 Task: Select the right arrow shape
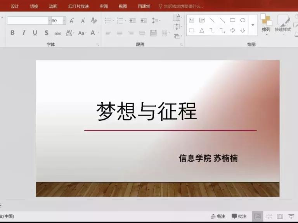[232, 30]
